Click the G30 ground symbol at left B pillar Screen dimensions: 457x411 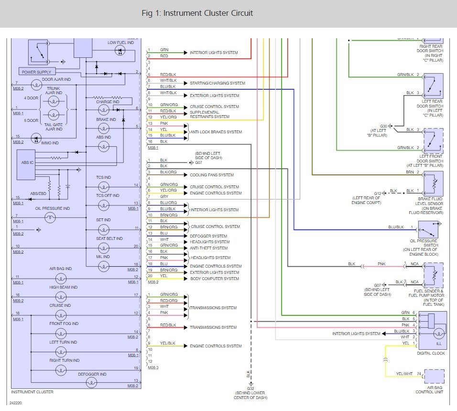click(391, 126)
